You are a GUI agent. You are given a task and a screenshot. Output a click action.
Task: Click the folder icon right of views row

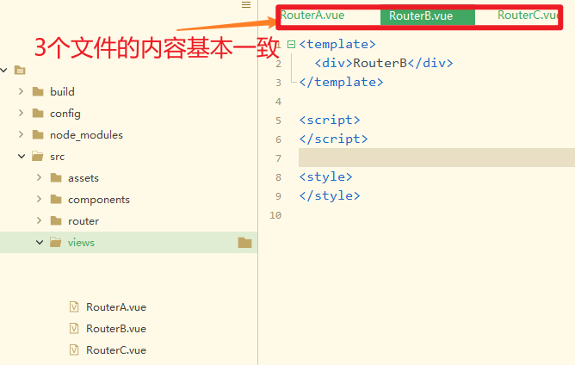click(244, 243)
